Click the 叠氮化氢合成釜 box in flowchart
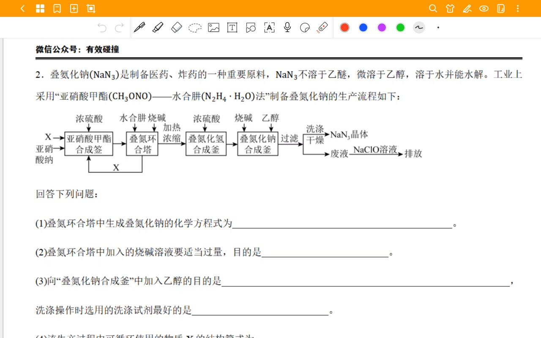 [x=206, y=144]
